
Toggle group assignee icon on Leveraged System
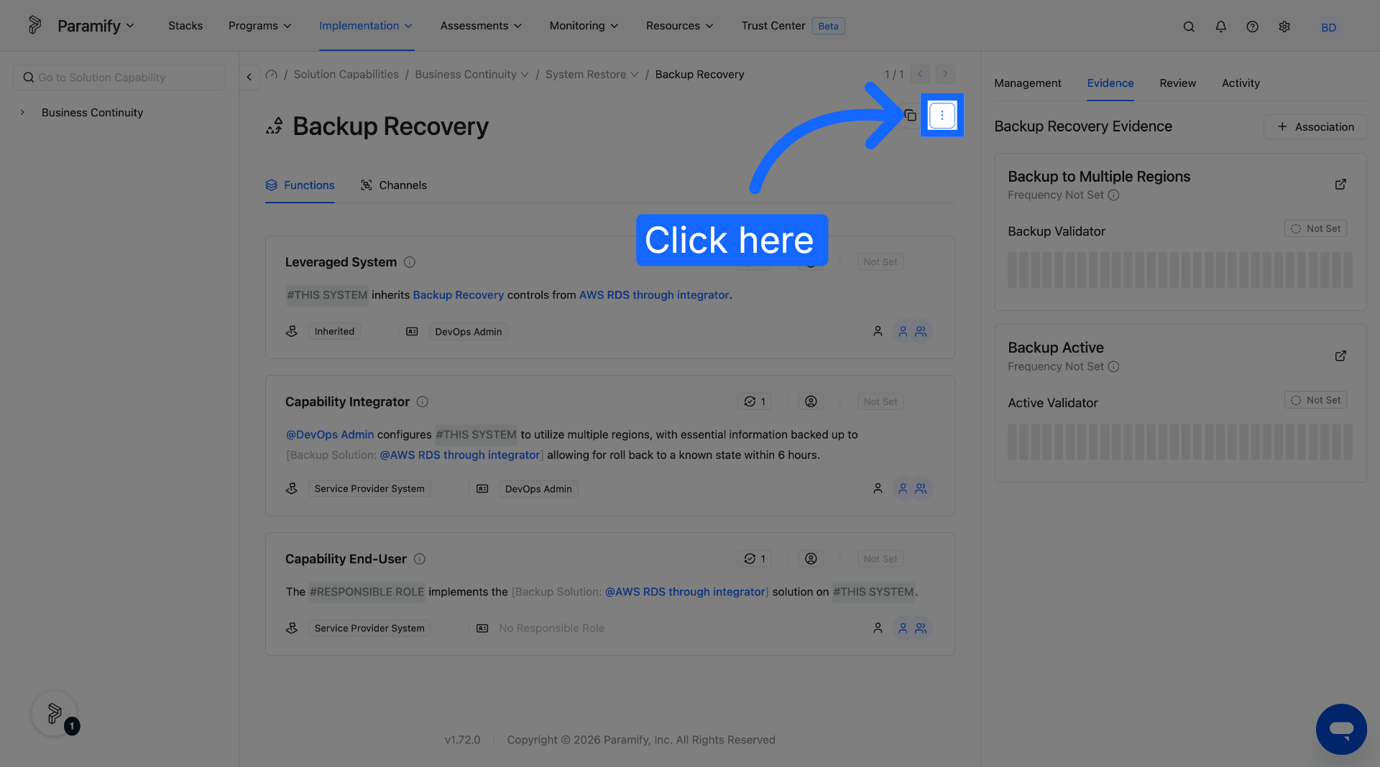click(921, 331)
